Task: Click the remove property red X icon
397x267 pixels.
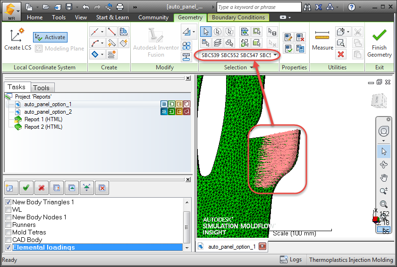Action: coord(300,37)
